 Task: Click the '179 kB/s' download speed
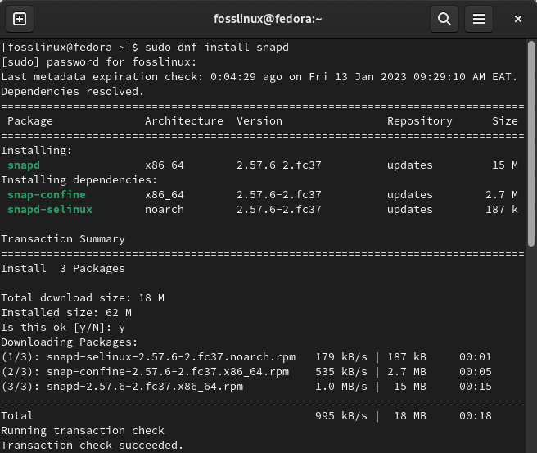[341, 356]
